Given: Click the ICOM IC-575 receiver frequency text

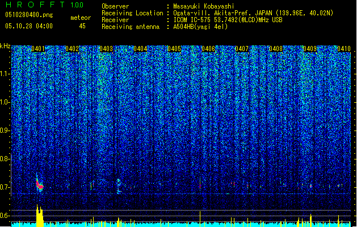Looking at the screenshot, I should [228, 20].
